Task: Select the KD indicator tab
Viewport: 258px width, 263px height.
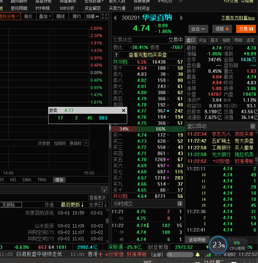Action: tap(13, 180)
